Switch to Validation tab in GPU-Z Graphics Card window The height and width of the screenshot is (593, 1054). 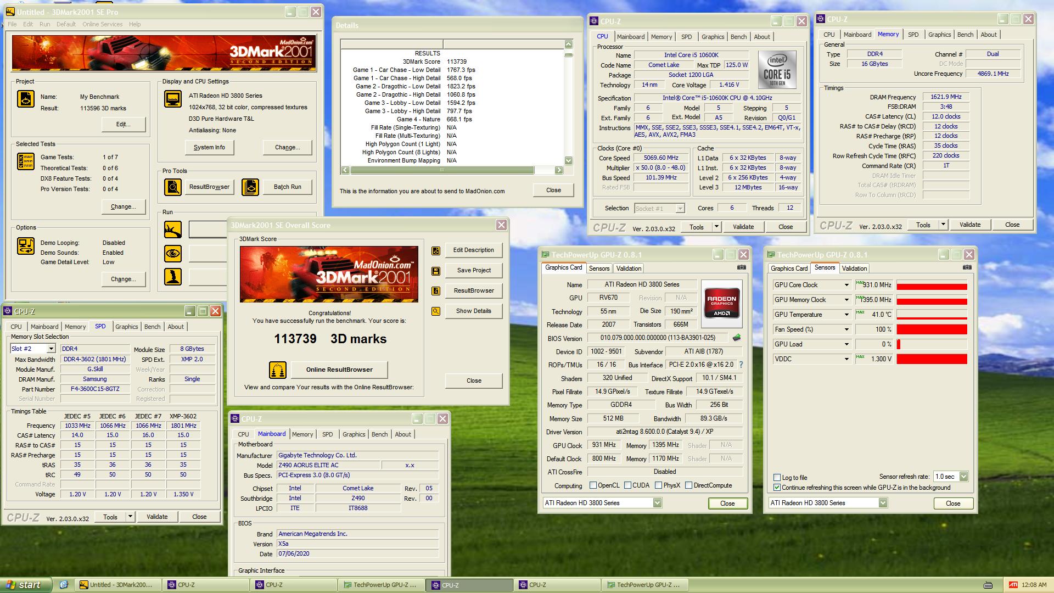pos(629,268)
